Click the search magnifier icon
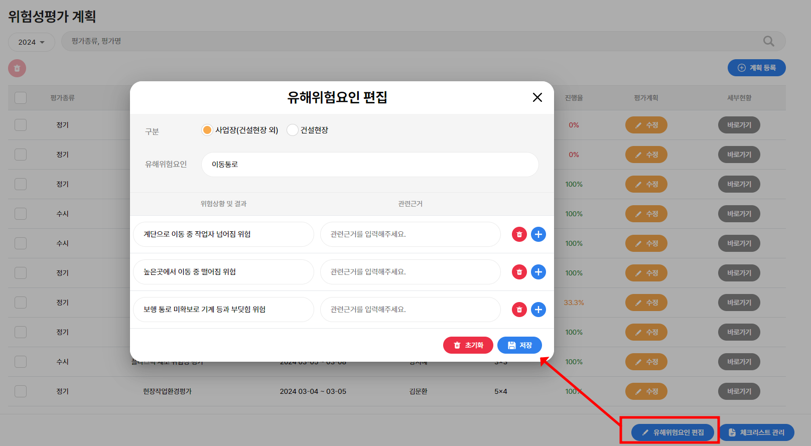The height and width of the screenshot is (446, 811). tap(768, 41)
